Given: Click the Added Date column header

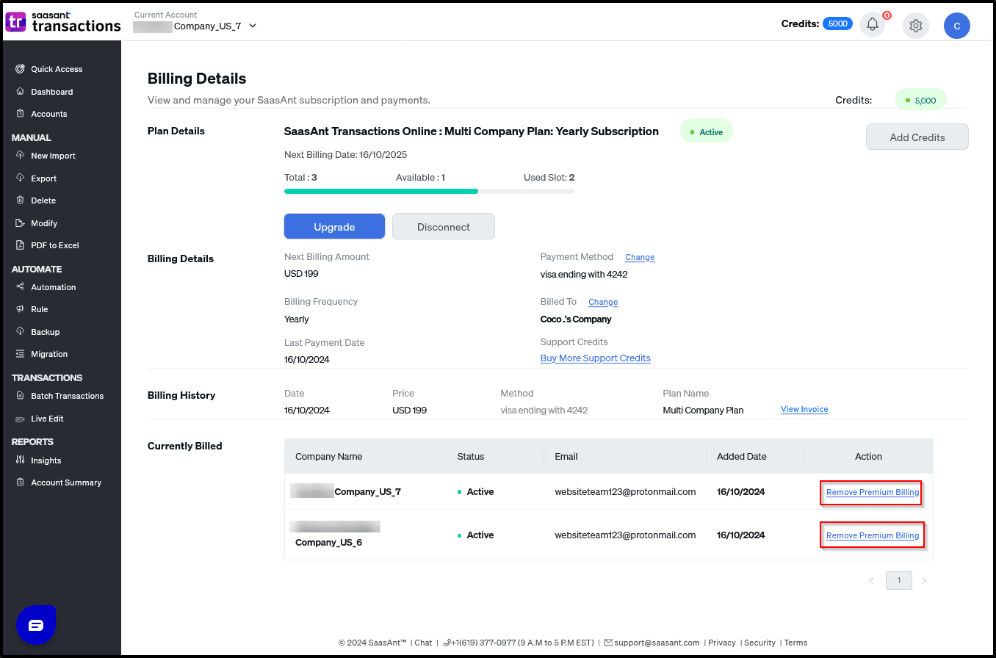Looking at the screenshot, I should coord(741,456).
